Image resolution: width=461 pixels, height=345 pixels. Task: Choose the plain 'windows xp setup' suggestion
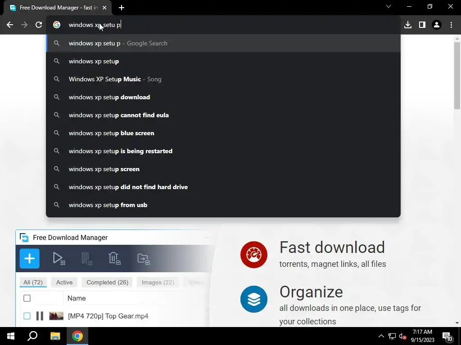(223, 61)
